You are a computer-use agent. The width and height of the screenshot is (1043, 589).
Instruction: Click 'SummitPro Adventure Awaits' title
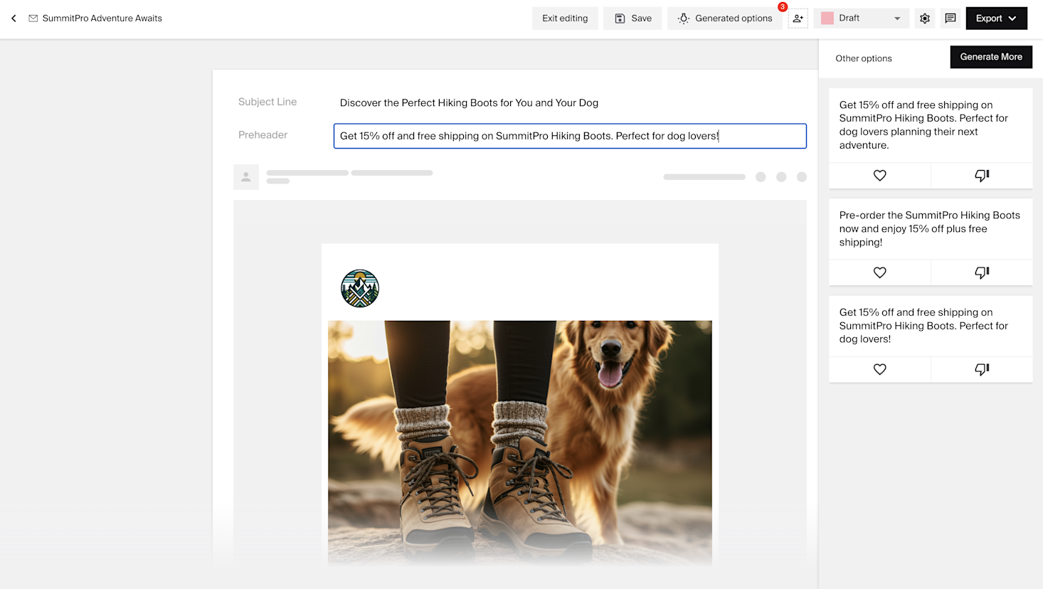[x=102, y=18]
